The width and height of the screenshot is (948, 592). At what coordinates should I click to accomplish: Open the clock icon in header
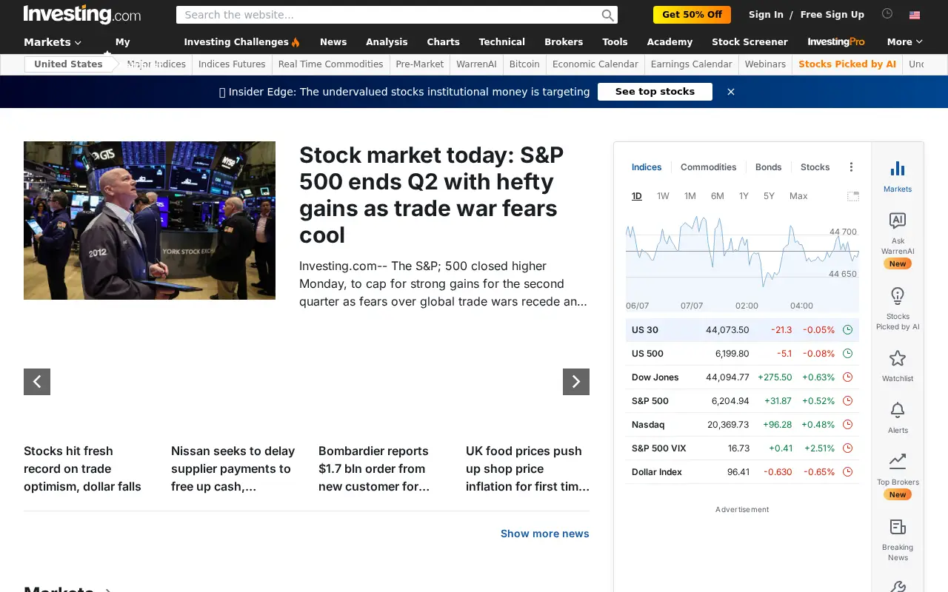887,14
